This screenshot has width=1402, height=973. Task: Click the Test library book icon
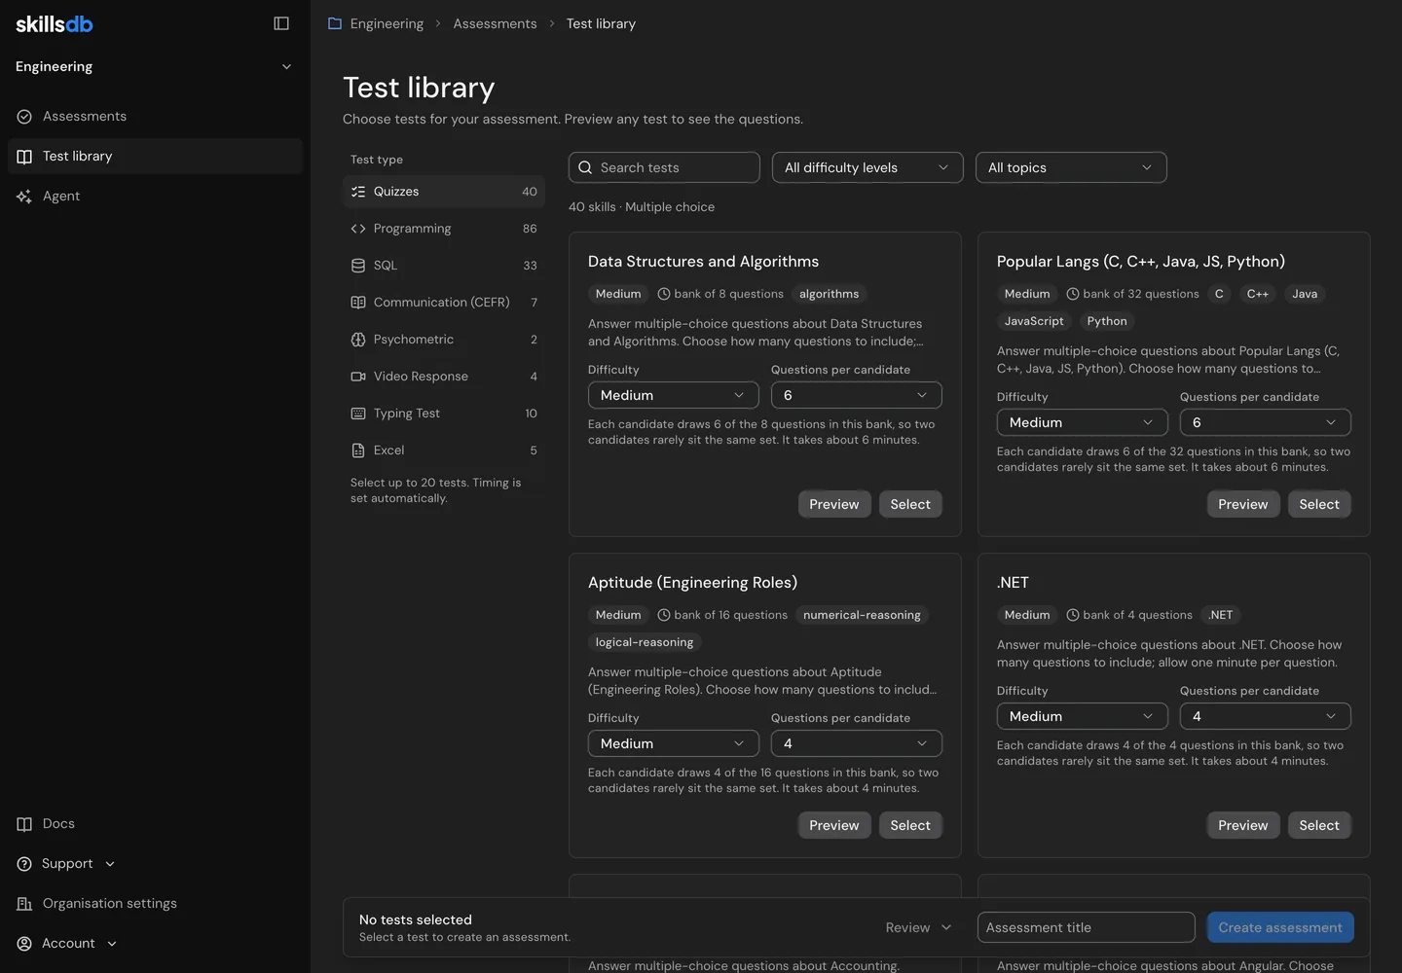pos(24,157)
